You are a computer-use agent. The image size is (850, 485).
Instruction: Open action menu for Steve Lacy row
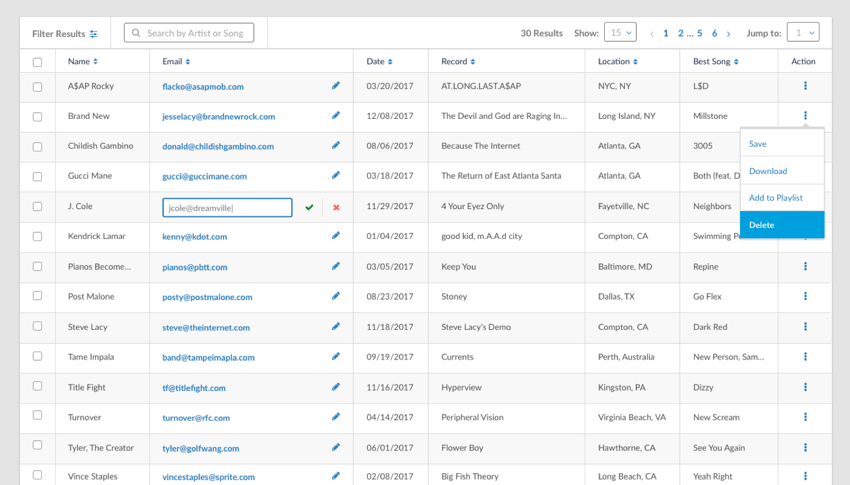pyautogui.click(x=805, y=327)
